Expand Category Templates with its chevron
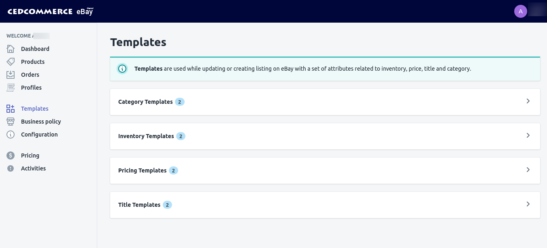Viewport: 547px width, 248px height. (528, 101)
